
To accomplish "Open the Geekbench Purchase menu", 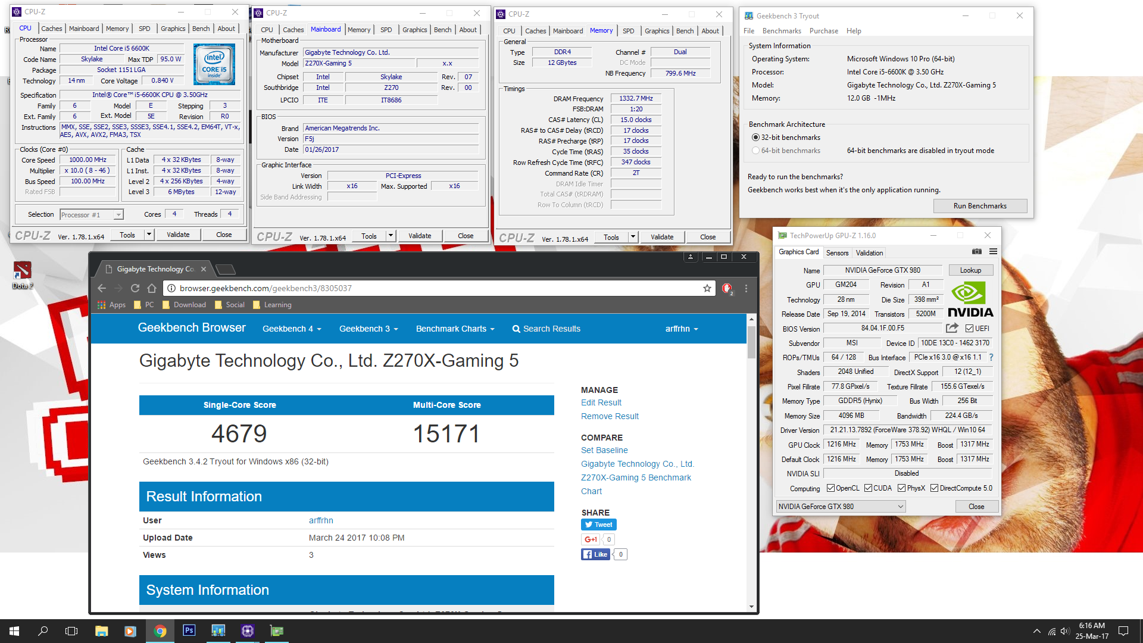I will [824, 31].
